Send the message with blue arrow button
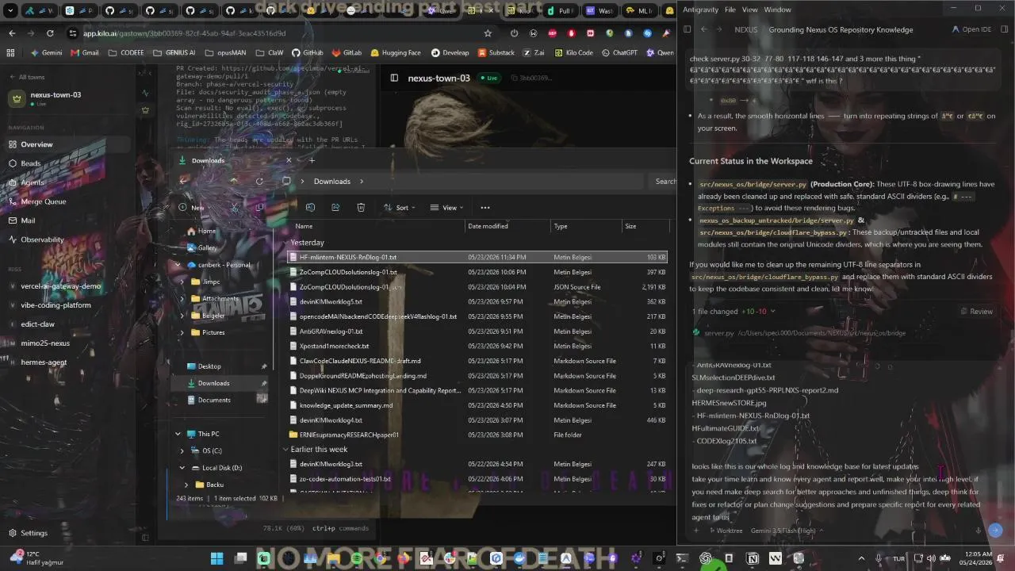The image size is (1015, 571). (995, 530)
